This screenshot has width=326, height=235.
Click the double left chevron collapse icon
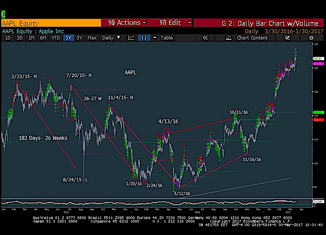205,38
